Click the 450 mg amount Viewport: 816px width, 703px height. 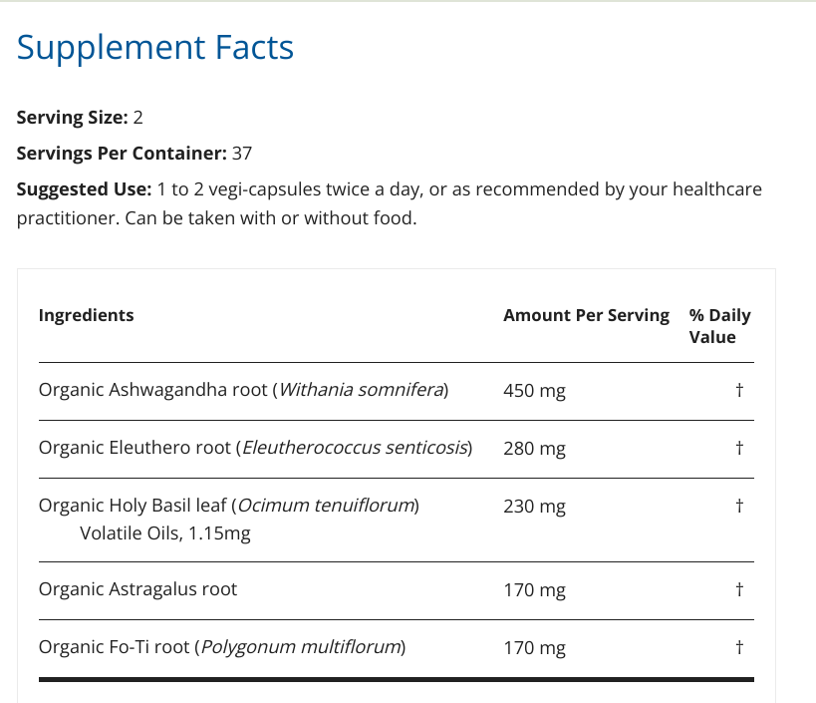point(534,391)
